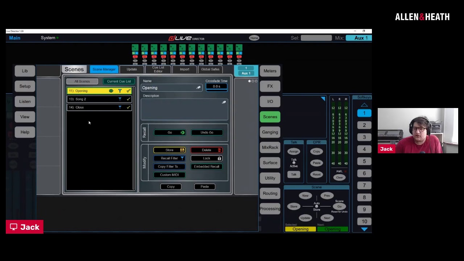
Task: Click the pencil icon in Description box
Action: click(224, 103)
